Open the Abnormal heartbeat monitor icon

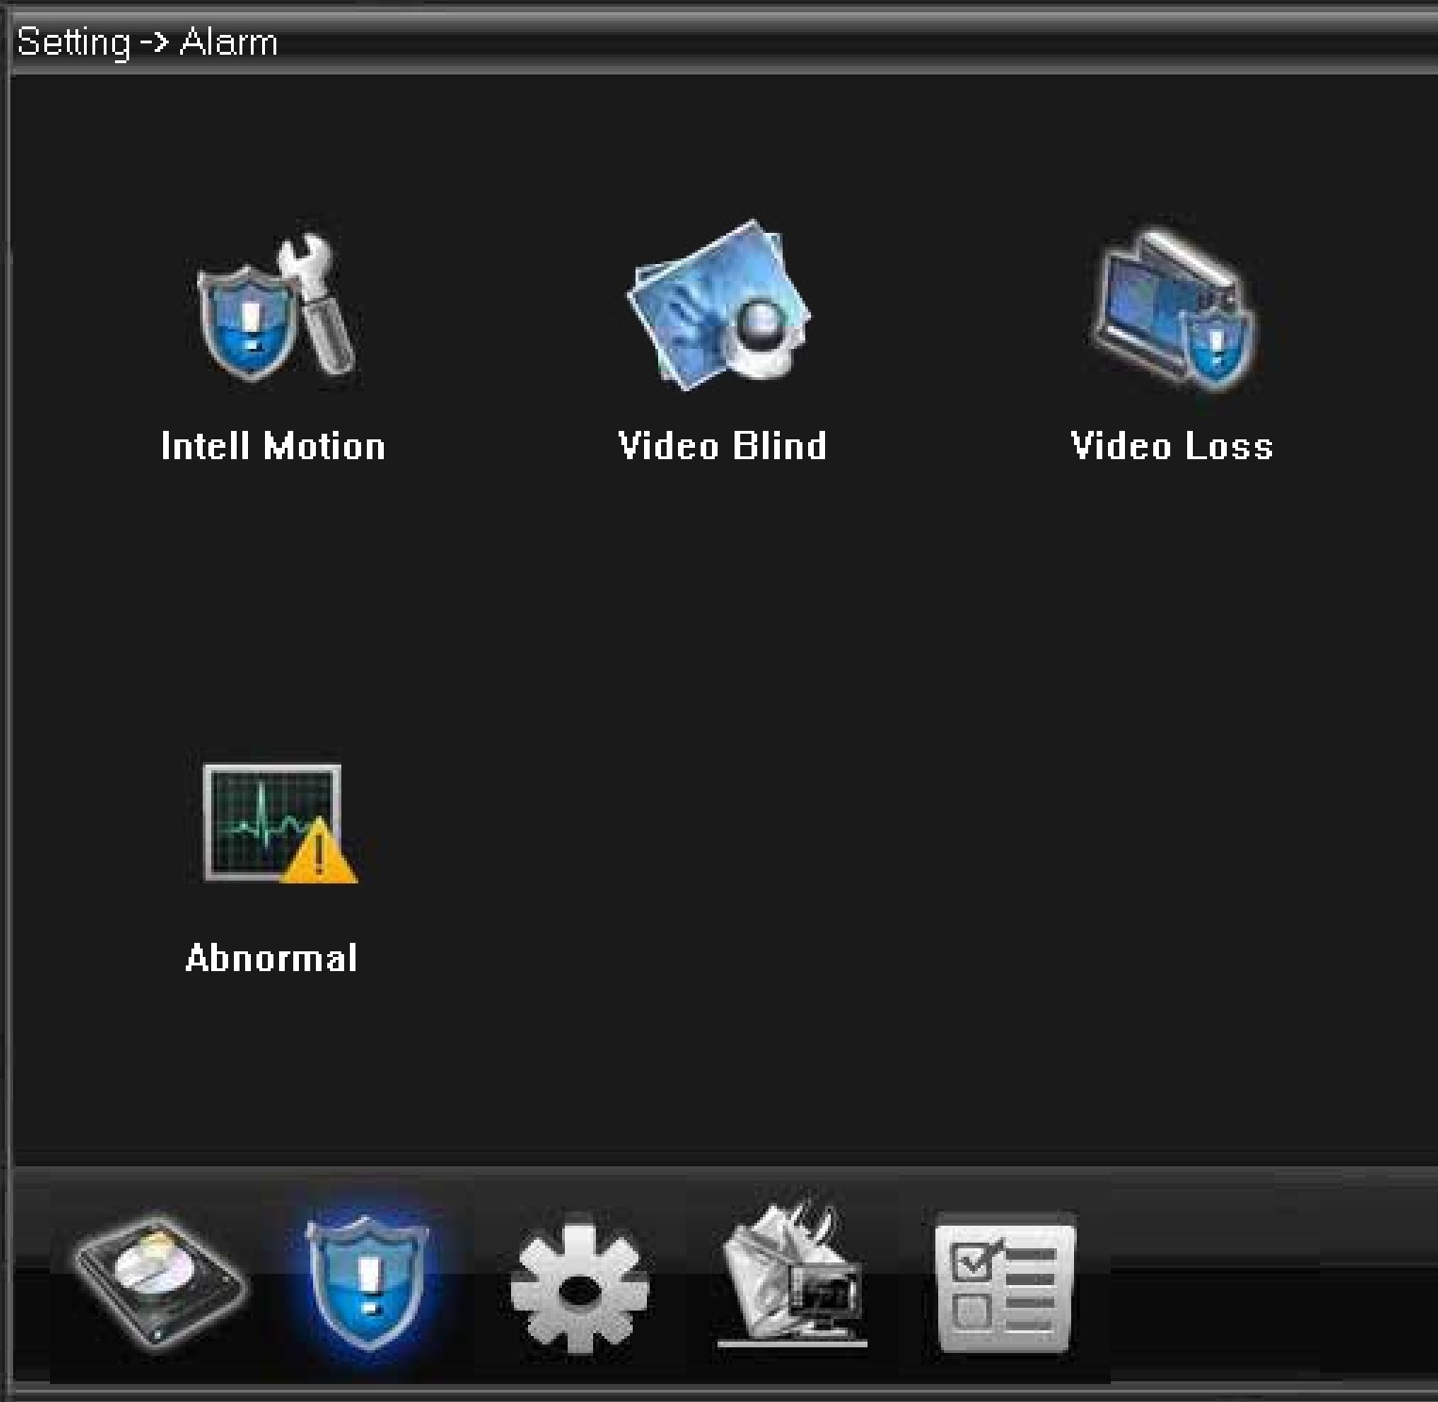pyautogui.click(x=273, y=824)
